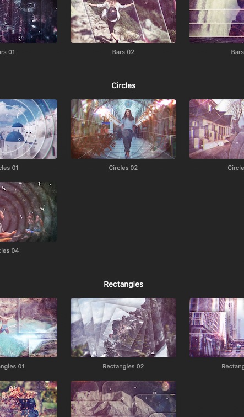Screen dimensions: 244x417
Task: Choose the mountain peaks rounded-frames thumbnail
Action: click(123, 399)
